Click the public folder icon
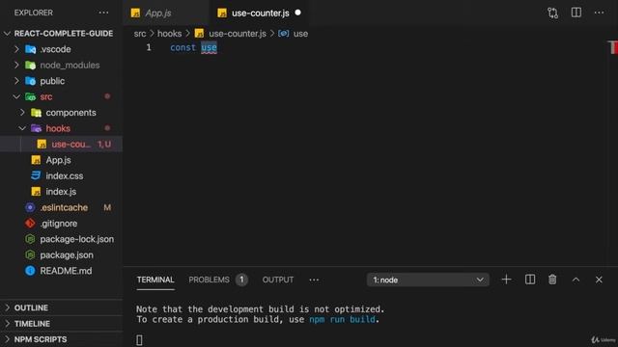The width and height of the screenshot is (618, 347). coord(30,81)
